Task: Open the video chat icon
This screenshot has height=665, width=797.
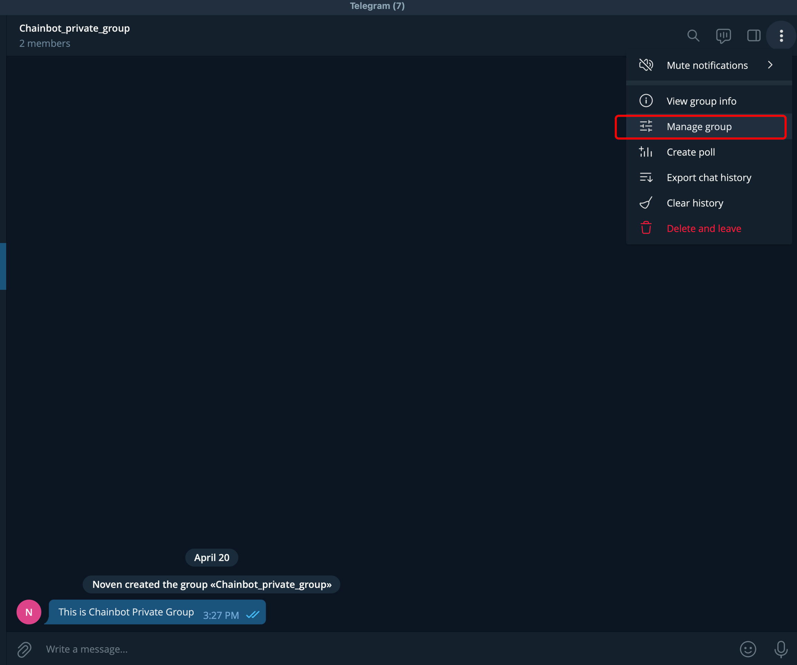Action: tap(723, 36)
